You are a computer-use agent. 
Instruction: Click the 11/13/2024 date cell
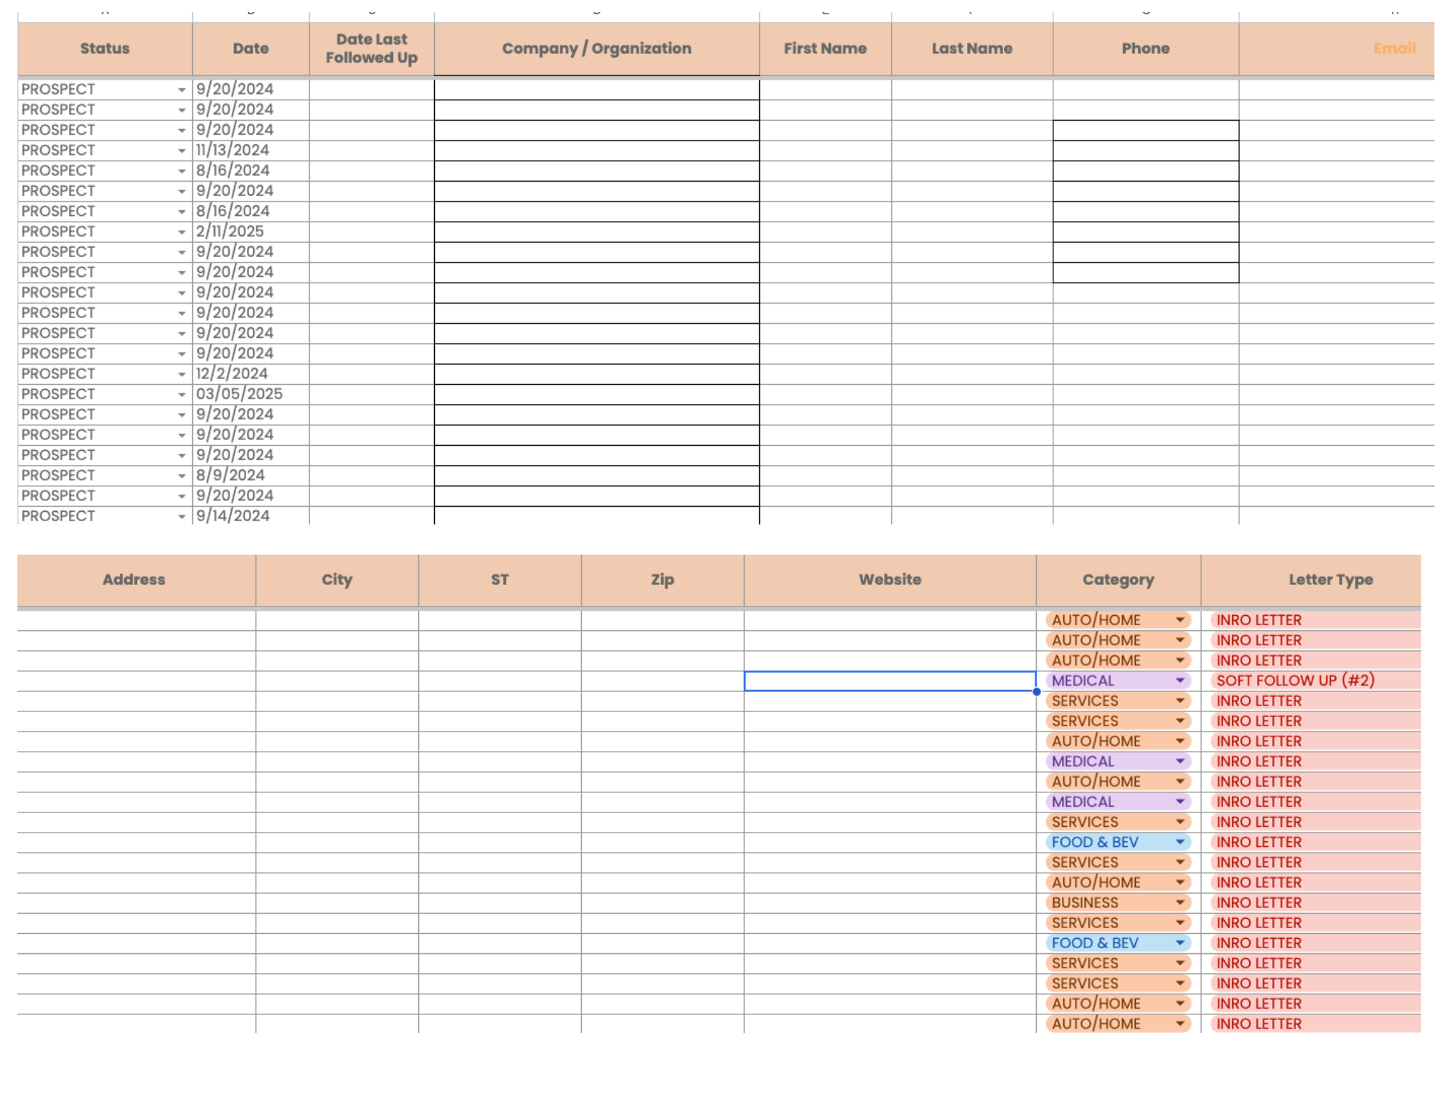point(250,150)
